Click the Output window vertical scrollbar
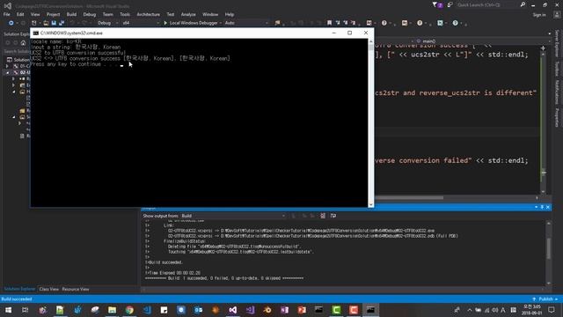The image size is (563, 317). (548, 253)
